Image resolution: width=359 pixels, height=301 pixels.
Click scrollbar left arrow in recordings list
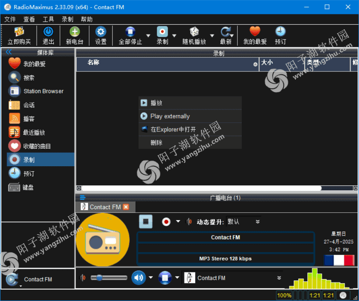[x=79, y=188]
